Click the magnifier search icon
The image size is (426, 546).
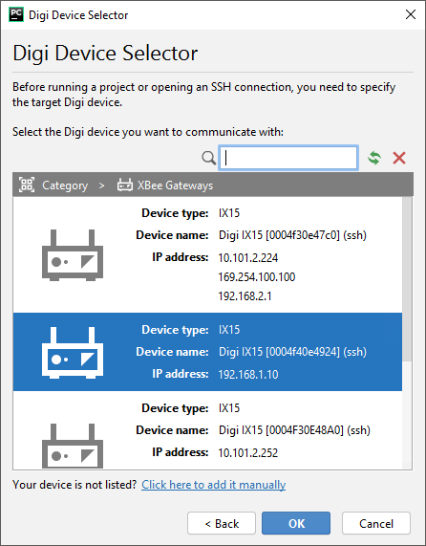(x=208, y=159)
